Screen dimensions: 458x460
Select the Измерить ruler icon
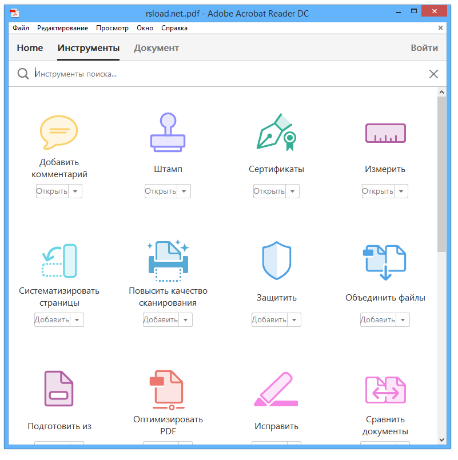pos(385,133)
